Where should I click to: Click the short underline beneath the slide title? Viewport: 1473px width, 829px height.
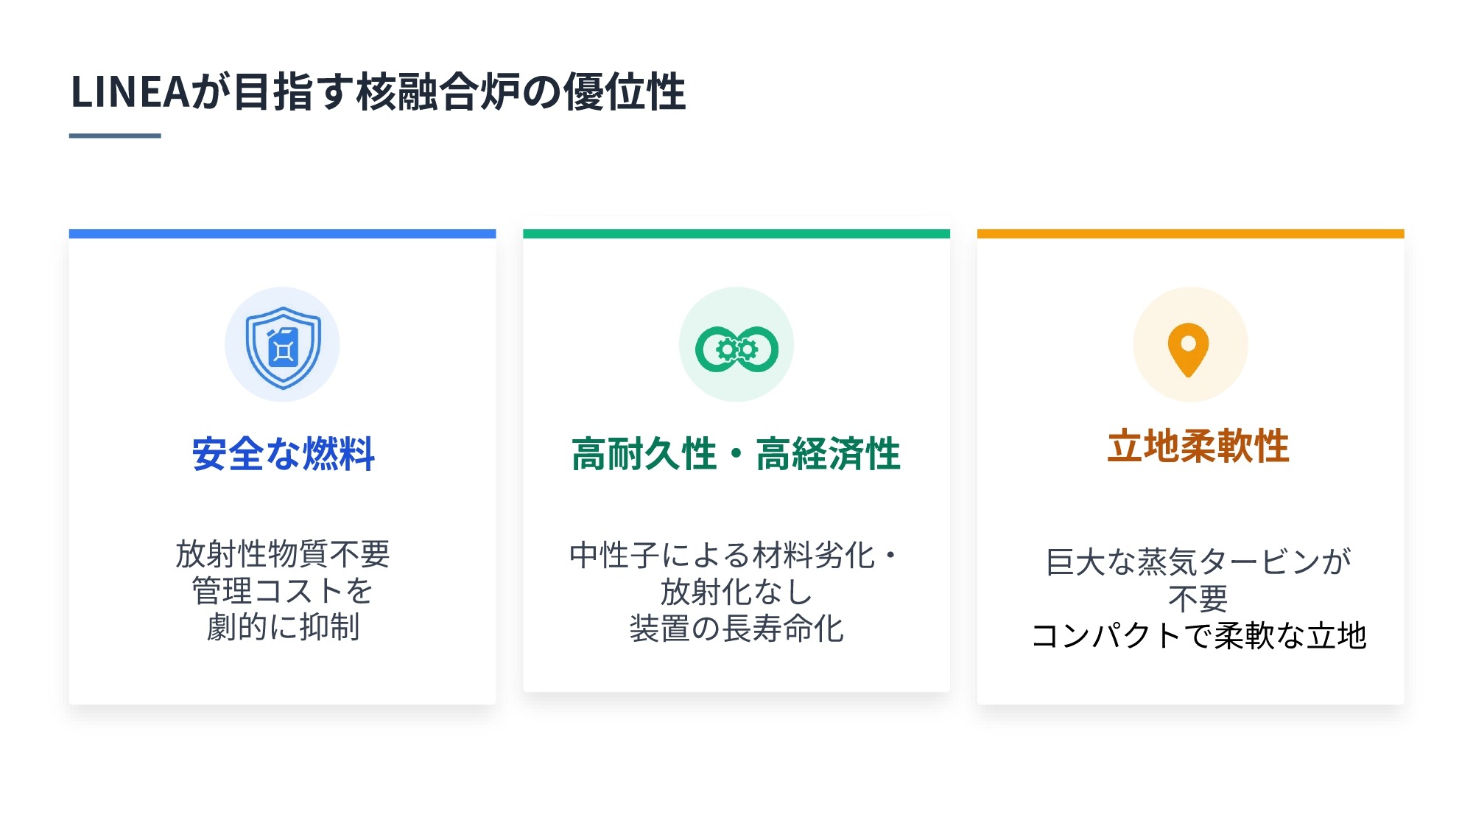coord(115,136)
